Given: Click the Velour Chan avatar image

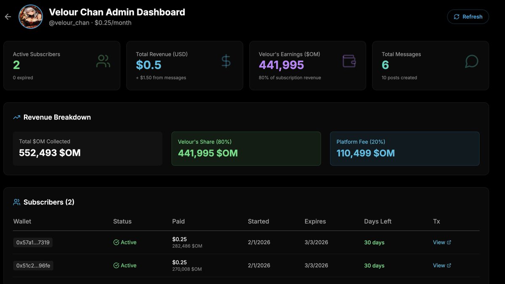Looking at the screenshot, I should (30, 17).
